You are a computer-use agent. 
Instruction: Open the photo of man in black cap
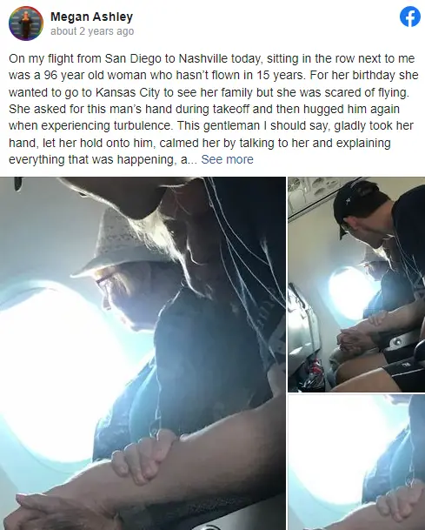click(356, 285)
